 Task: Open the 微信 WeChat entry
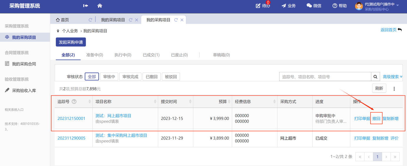[314, 6]
